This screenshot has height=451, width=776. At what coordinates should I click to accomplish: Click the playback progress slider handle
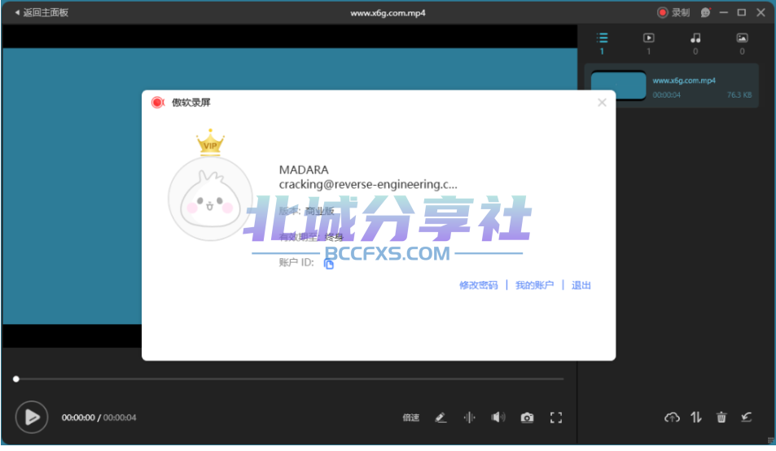point(15,379)
